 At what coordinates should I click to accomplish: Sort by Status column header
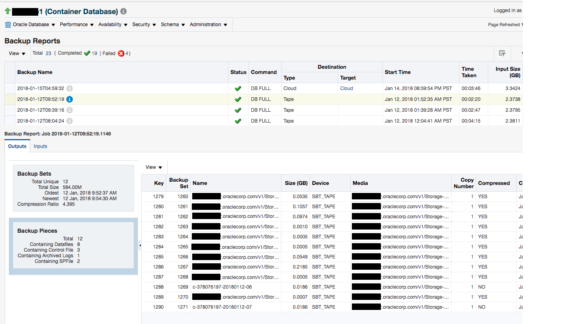click(x=238, y=72)
